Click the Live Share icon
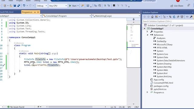 click(x=172, y=6)
